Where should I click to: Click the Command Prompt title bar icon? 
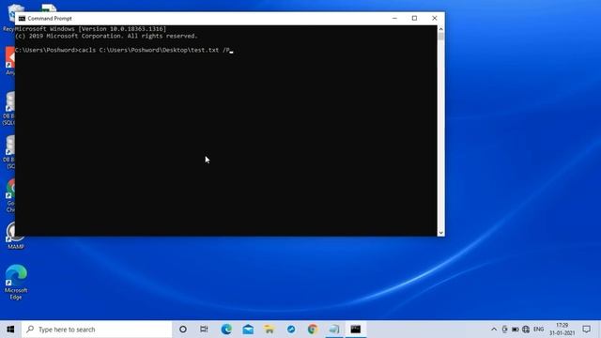click(22, 19)
